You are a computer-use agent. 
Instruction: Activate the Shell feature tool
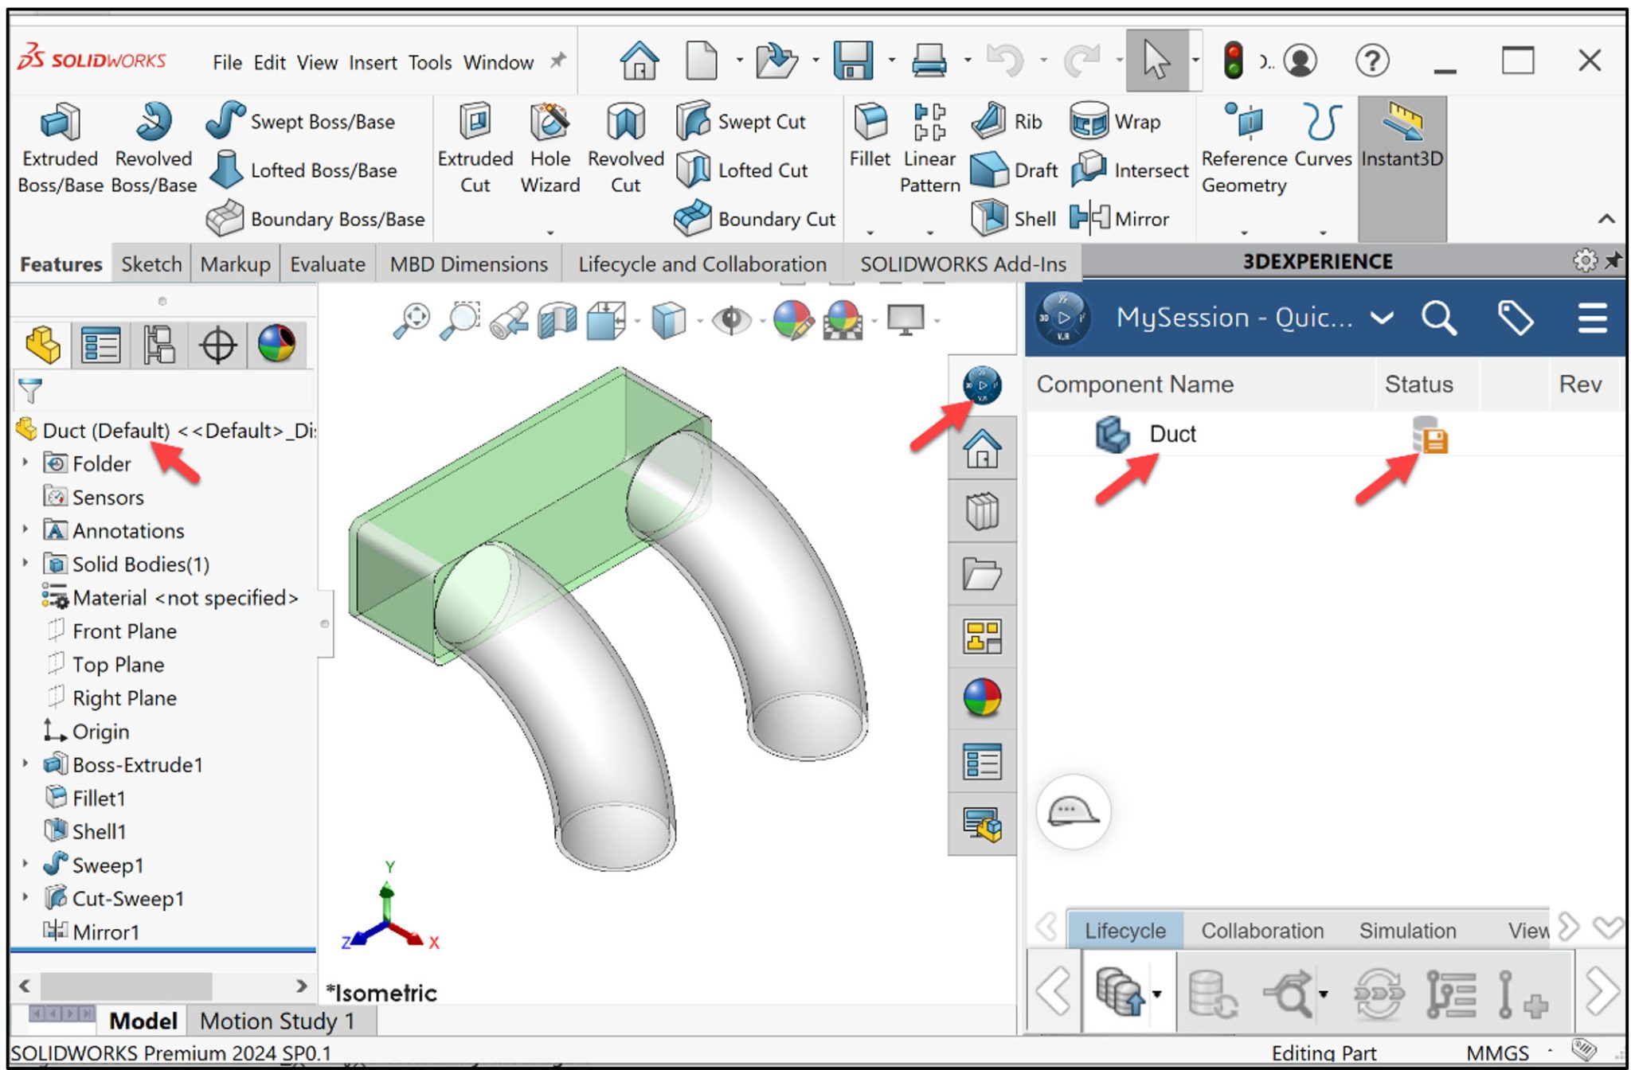pos(1017,219)
